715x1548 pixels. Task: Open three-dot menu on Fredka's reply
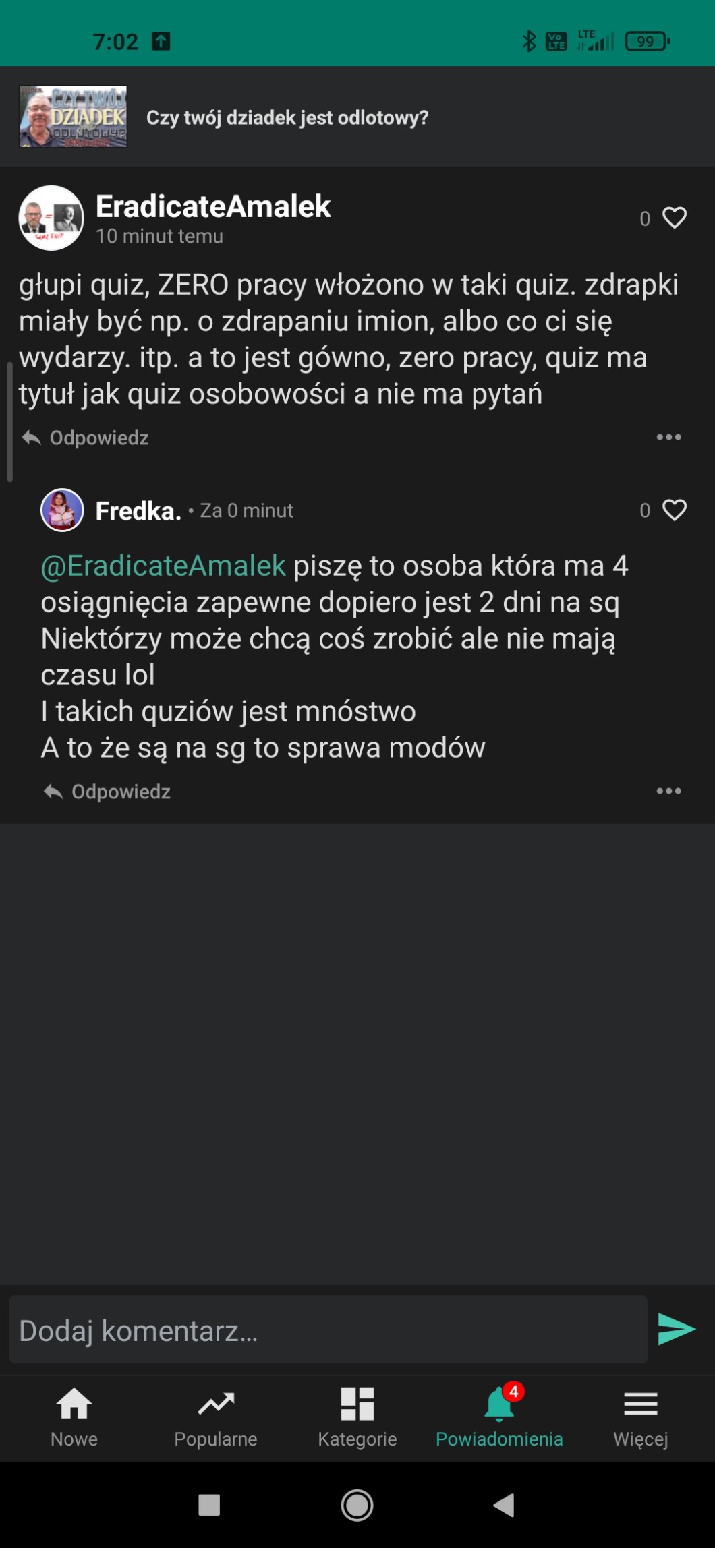tap(668, 791)
